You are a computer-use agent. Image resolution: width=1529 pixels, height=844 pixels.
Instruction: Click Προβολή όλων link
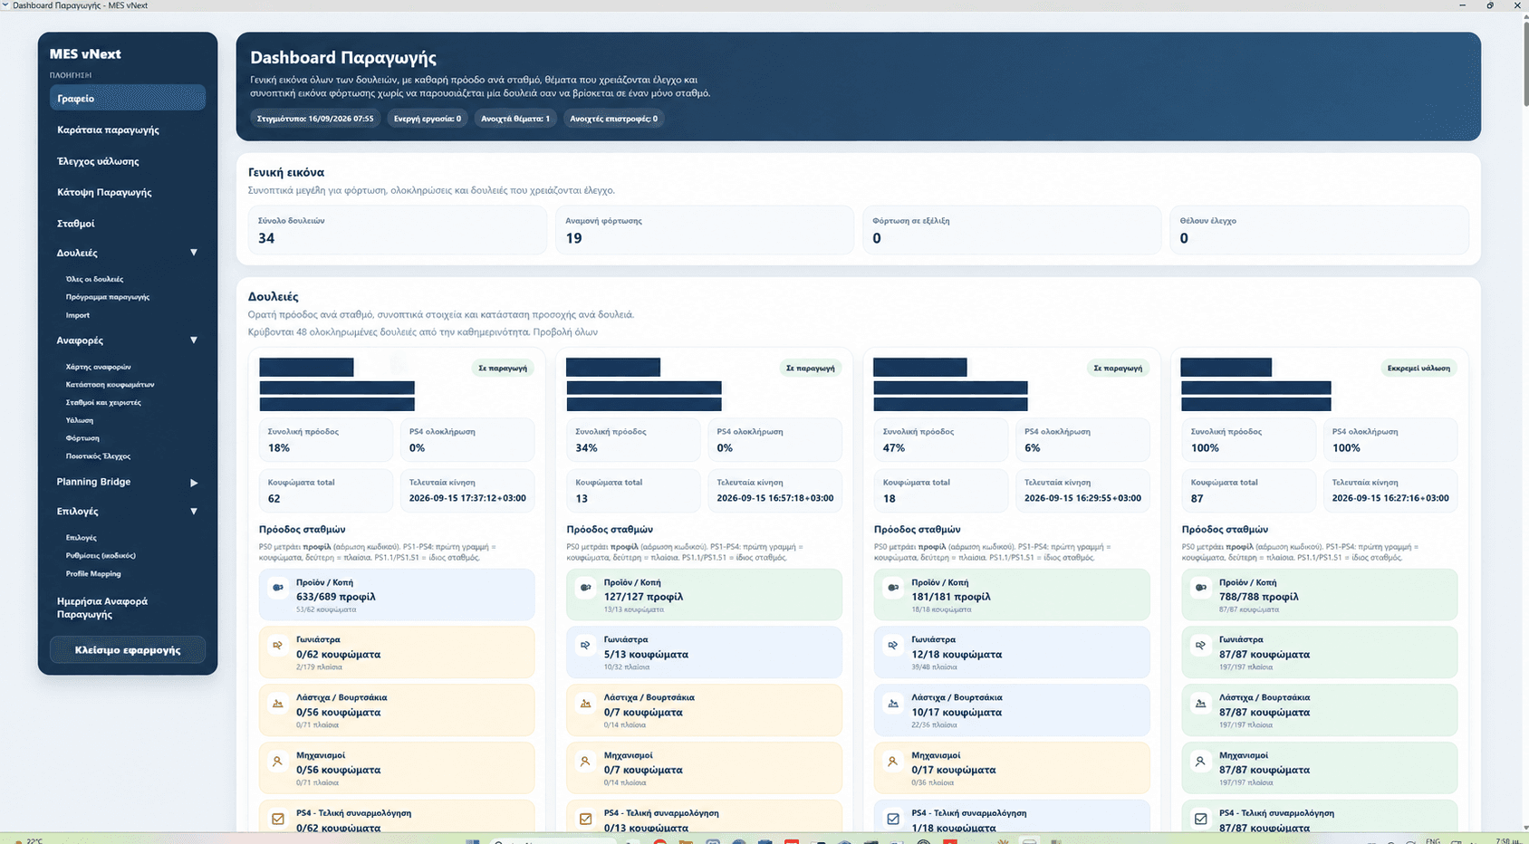pyautogui.click(x=565, y=332)
